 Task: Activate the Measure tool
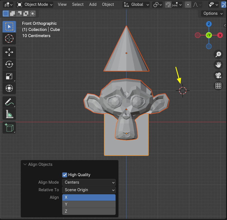[9, 114]
